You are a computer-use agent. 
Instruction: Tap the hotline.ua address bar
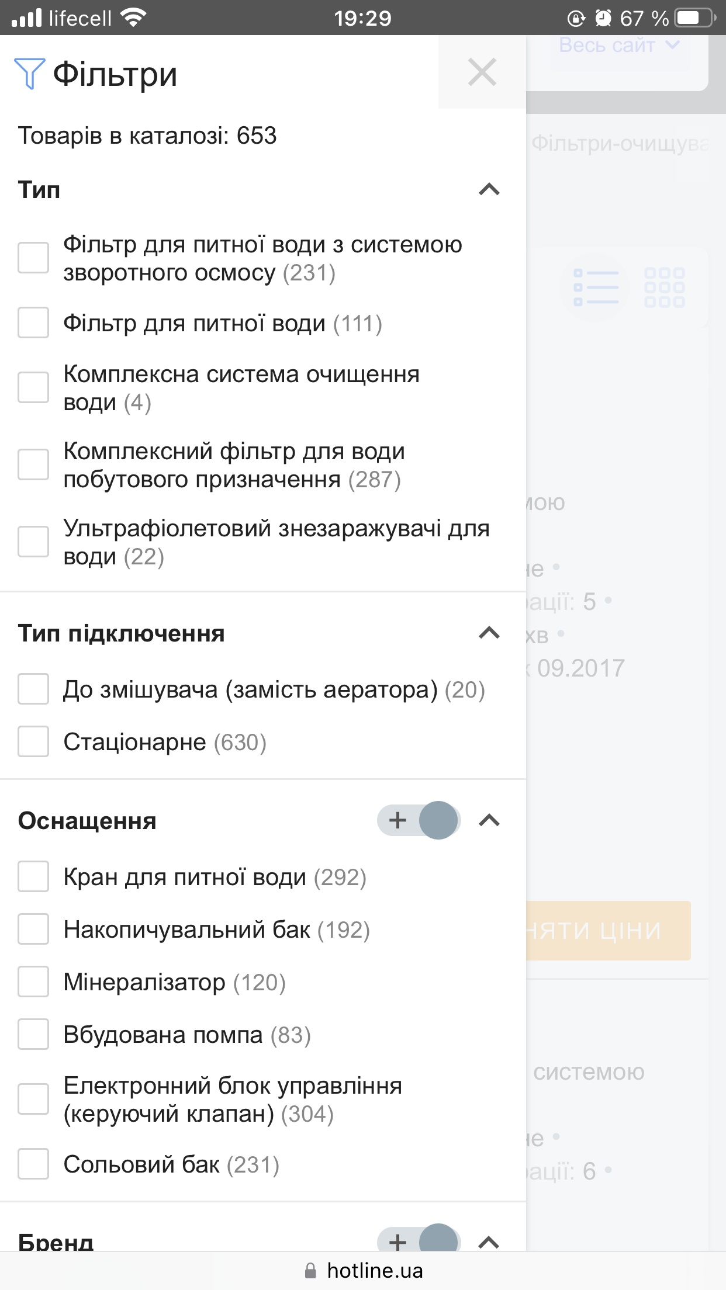[x=363, y=1271]
